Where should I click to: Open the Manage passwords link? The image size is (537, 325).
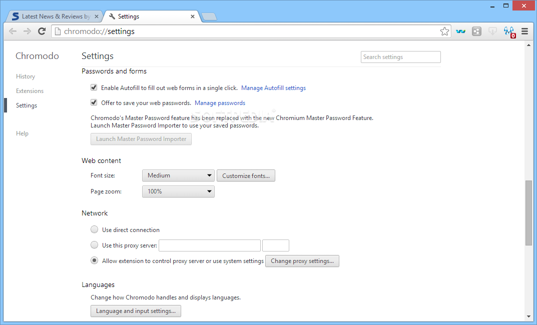point(220,103)
